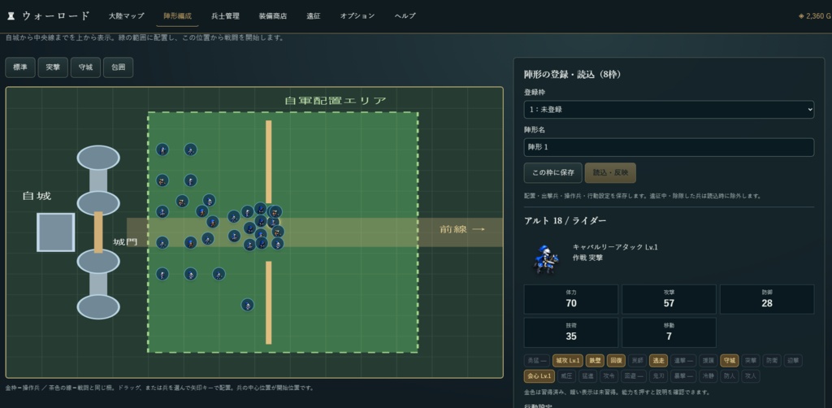
Task: Click the 前線 → label on the map
Action: (x=461, y=229)
